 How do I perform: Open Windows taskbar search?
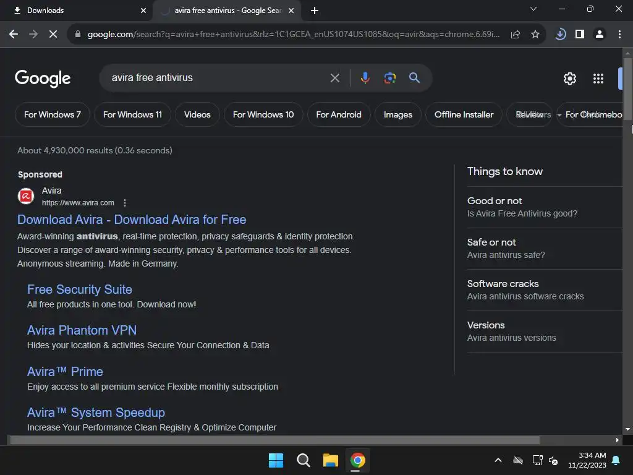tap(303, 460)
